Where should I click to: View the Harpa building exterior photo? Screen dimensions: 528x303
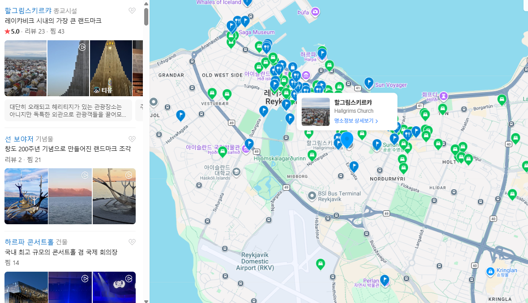click(26, 287)
